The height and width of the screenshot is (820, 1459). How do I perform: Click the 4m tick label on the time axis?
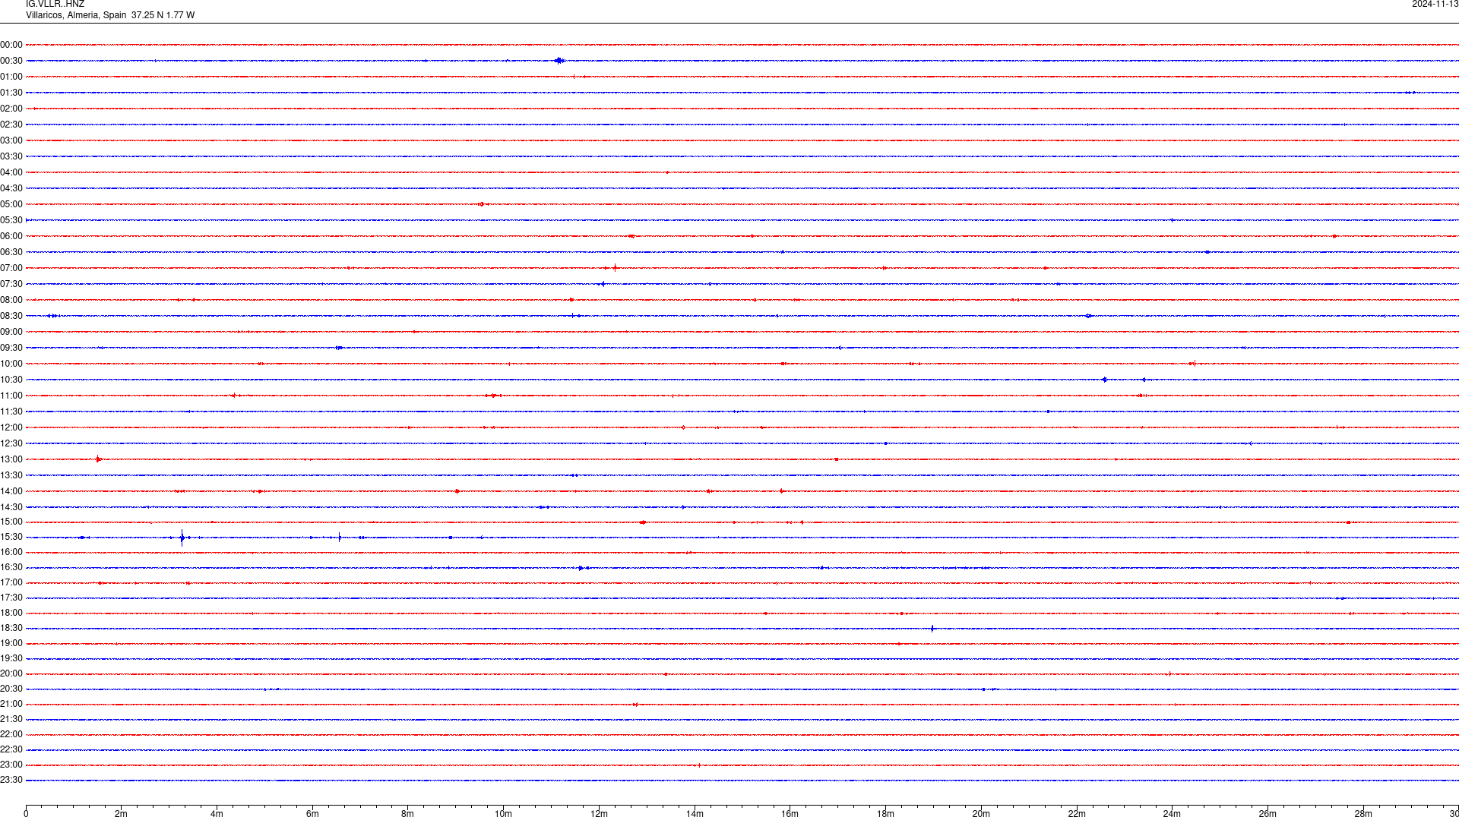pos(217,814)
